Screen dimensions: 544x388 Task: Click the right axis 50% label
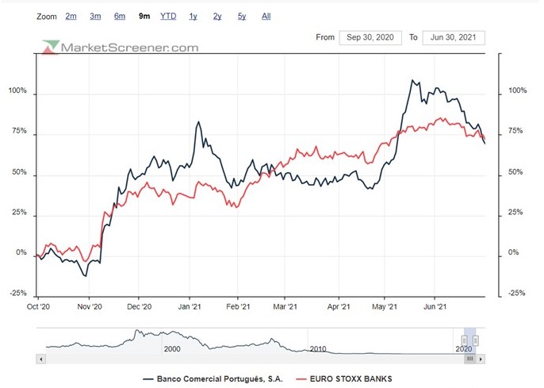click(x=515, y=172)
